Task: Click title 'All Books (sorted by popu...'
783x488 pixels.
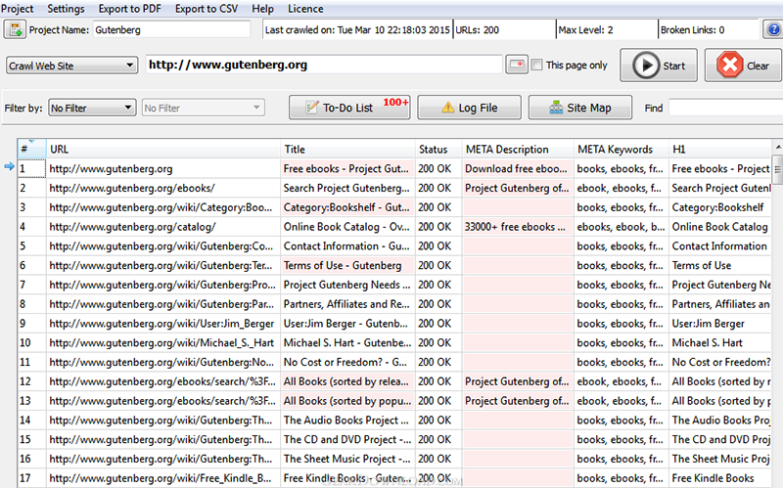Action: [348, 401]
